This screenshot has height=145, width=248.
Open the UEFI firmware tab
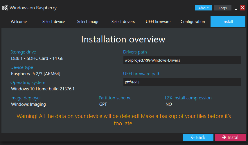click(158, 22)
